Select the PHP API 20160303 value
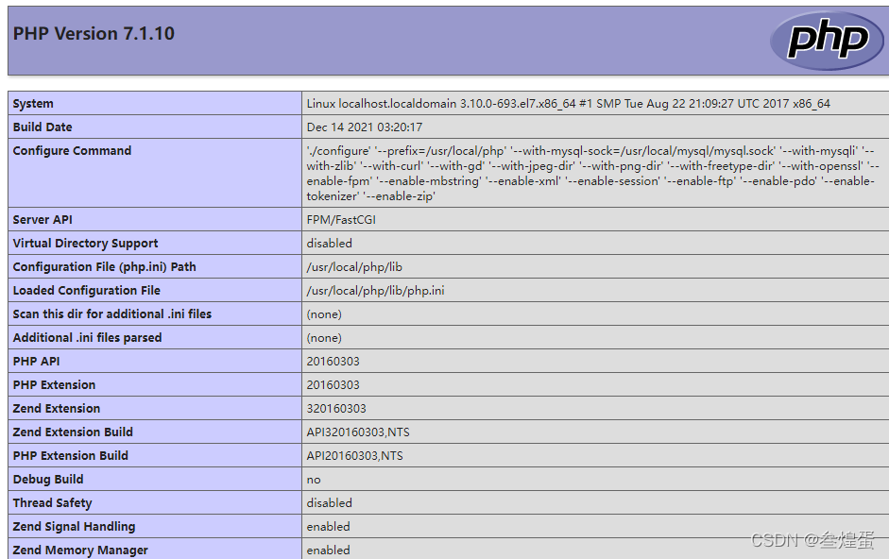 coord(331,361)
